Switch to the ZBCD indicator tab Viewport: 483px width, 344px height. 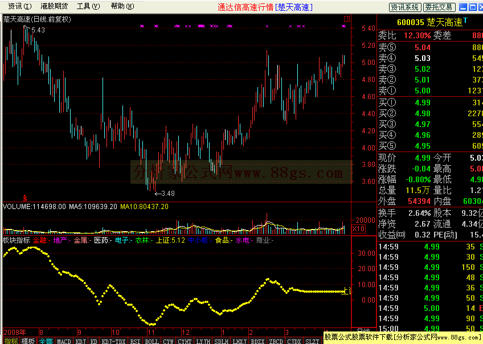pyautogui.click(x=276, y=341)
